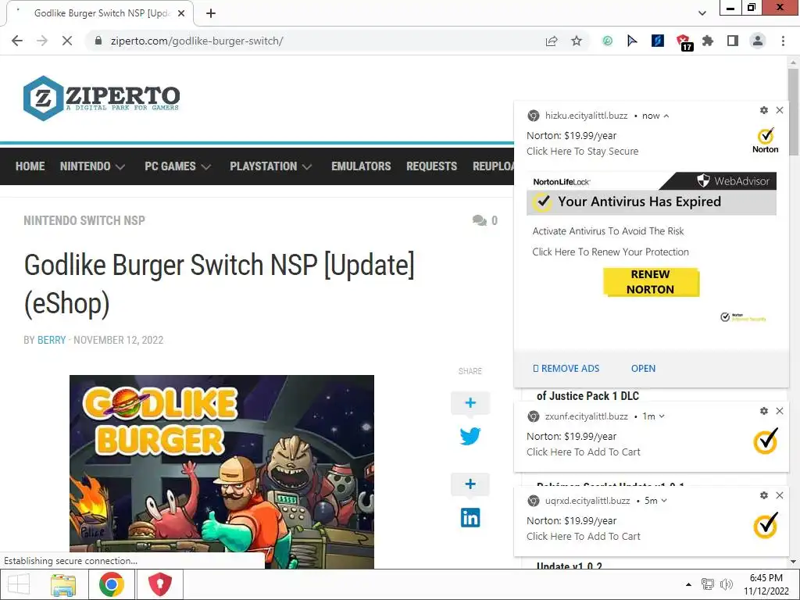The height and width of the screenshot is (600, 800).
Task: Click the cursor arrow extension icon
Action: point(632,41)
